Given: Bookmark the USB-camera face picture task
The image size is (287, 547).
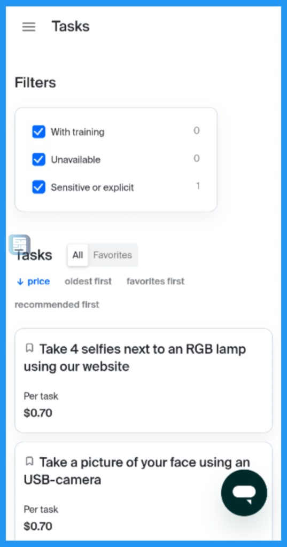Looking at the screenshot, I should (x=30, y=461).
